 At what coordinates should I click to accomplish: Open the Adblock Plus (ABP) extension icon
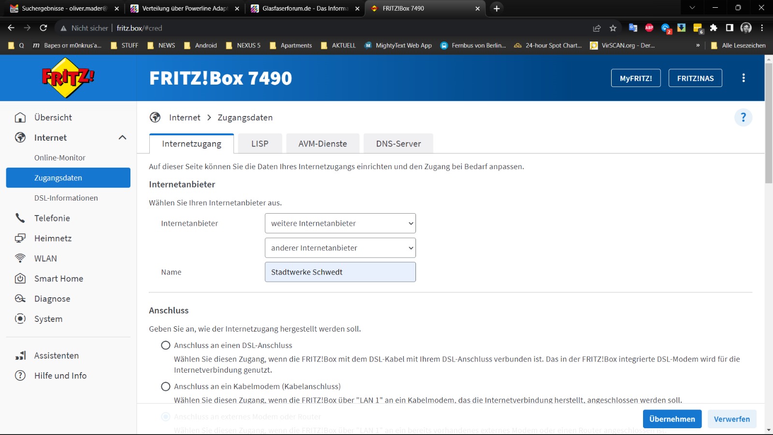(x=649, y=28)
